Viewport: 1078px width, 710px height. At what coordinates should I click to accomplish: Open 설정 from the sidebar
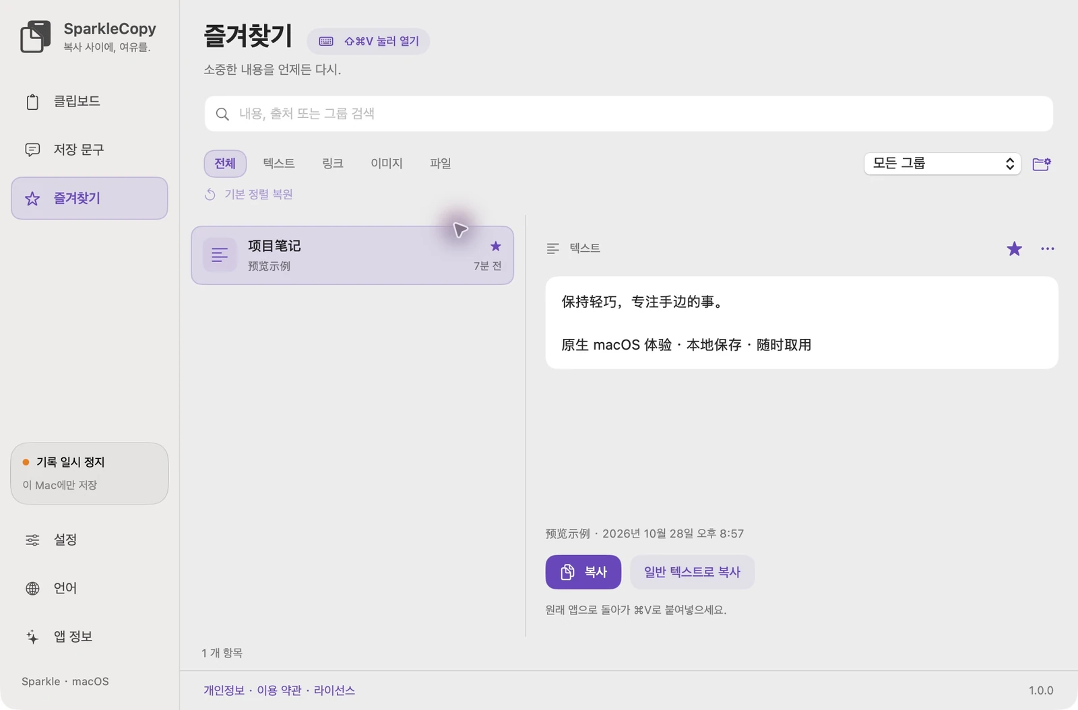pos(89,540)
